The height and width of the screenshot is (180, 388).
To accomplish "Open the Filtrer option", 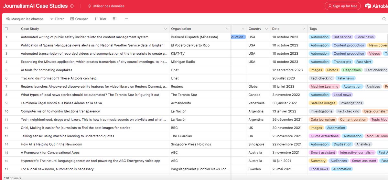I will click(57, 19).
